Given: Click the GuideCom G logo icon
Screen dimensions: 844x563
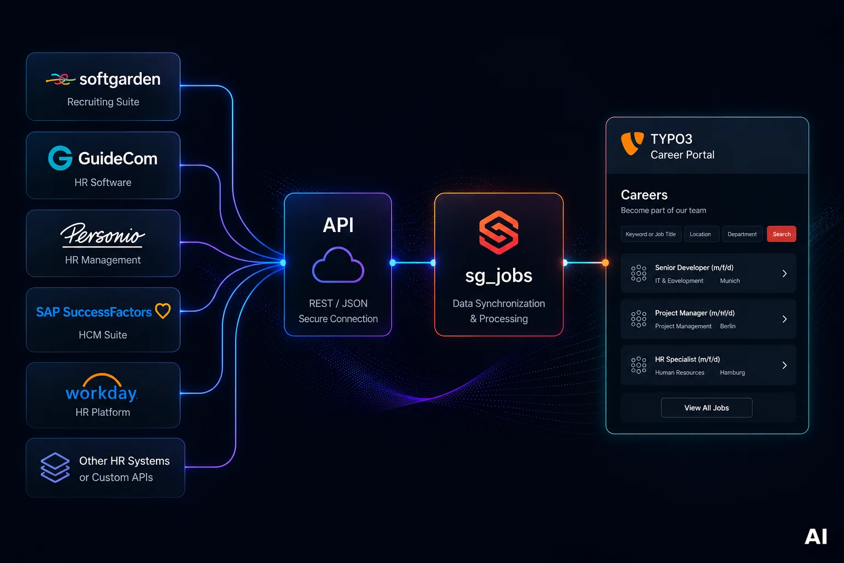Looking at the screenshot, I should (x=60, y=158).
